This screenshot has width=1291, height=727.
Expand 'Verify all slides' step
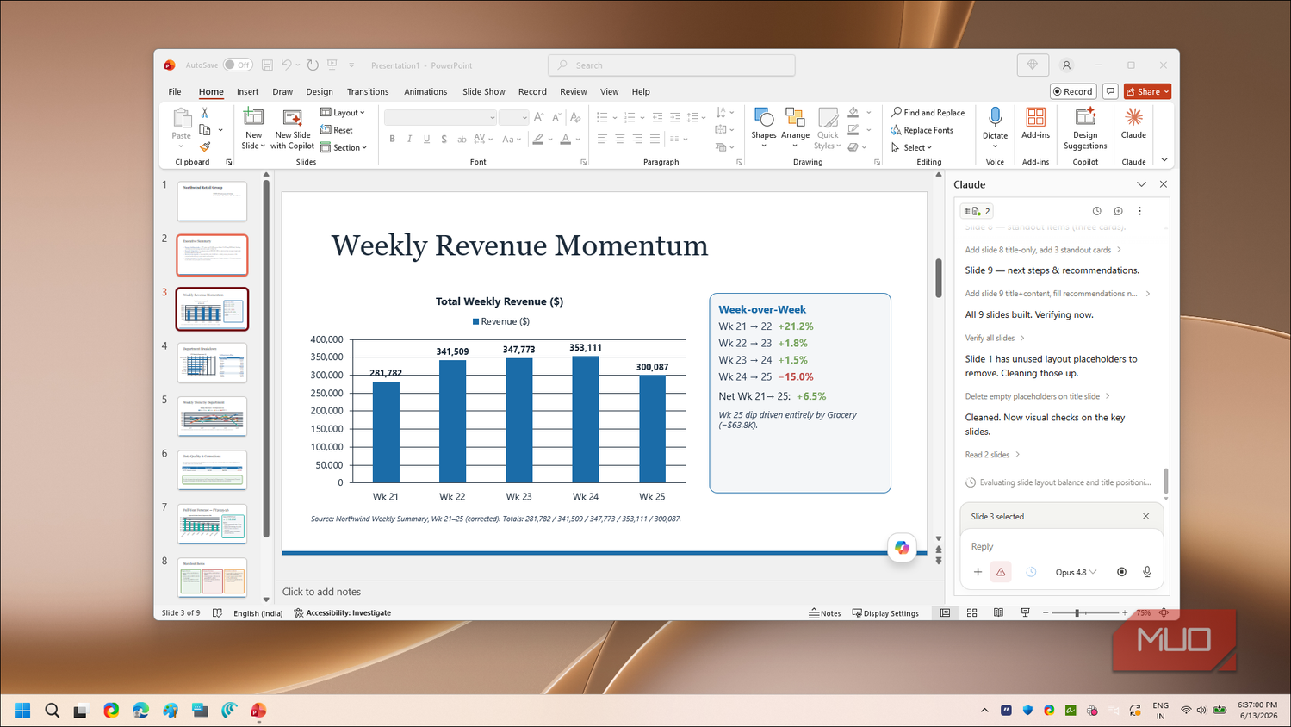[995, 338]
